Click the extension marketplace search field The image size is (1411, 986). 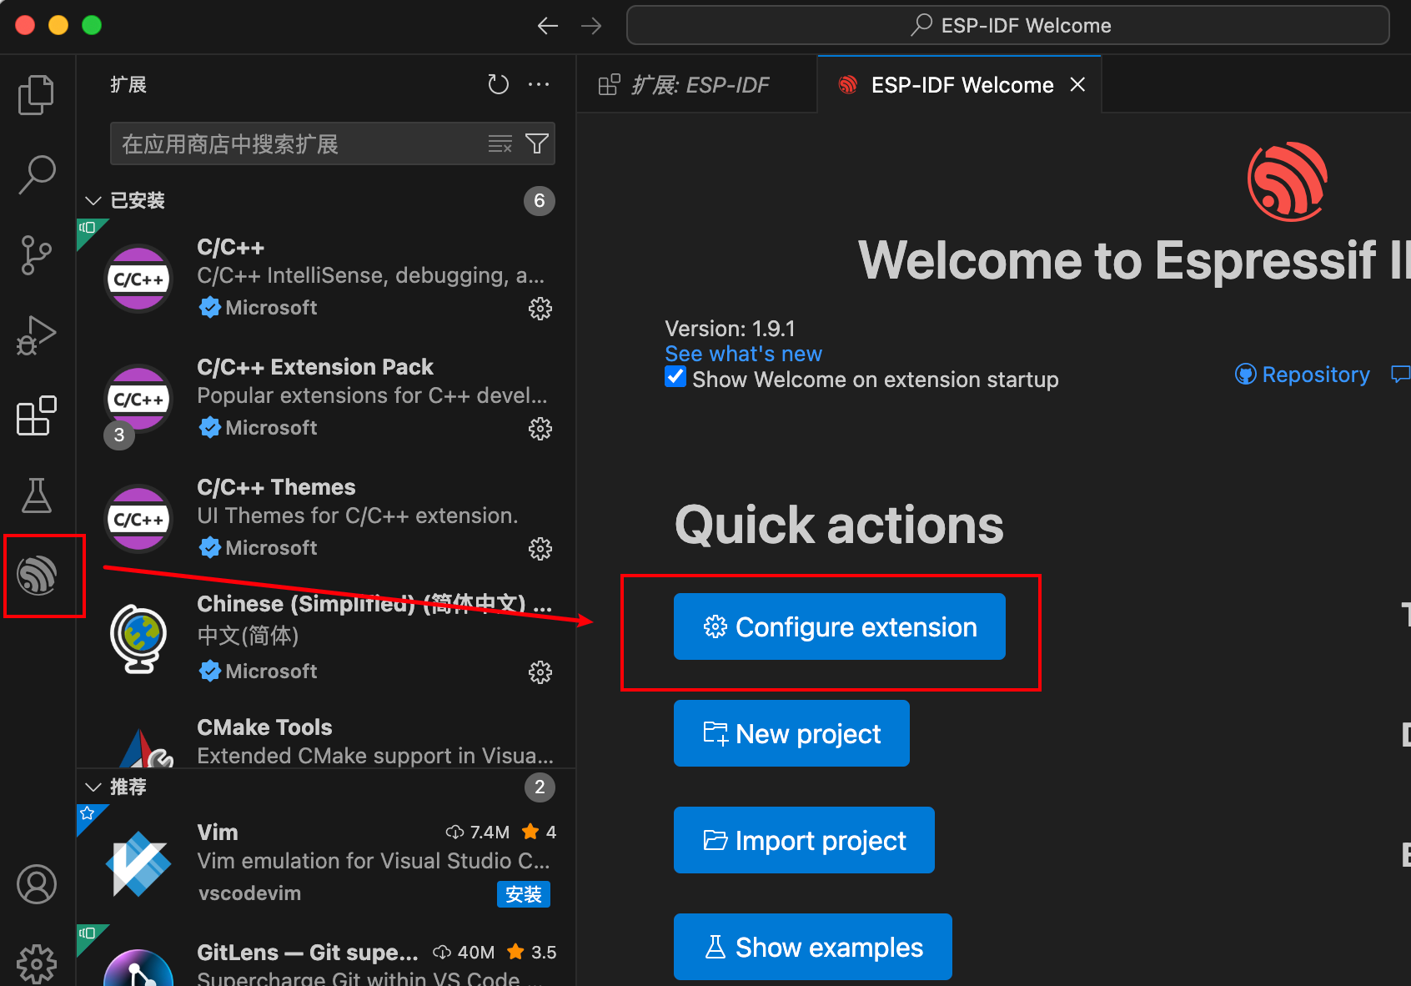point(300,144)
